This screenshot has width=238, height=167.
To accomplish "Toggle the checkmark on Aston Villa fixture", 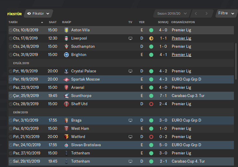I will [11, 30].
